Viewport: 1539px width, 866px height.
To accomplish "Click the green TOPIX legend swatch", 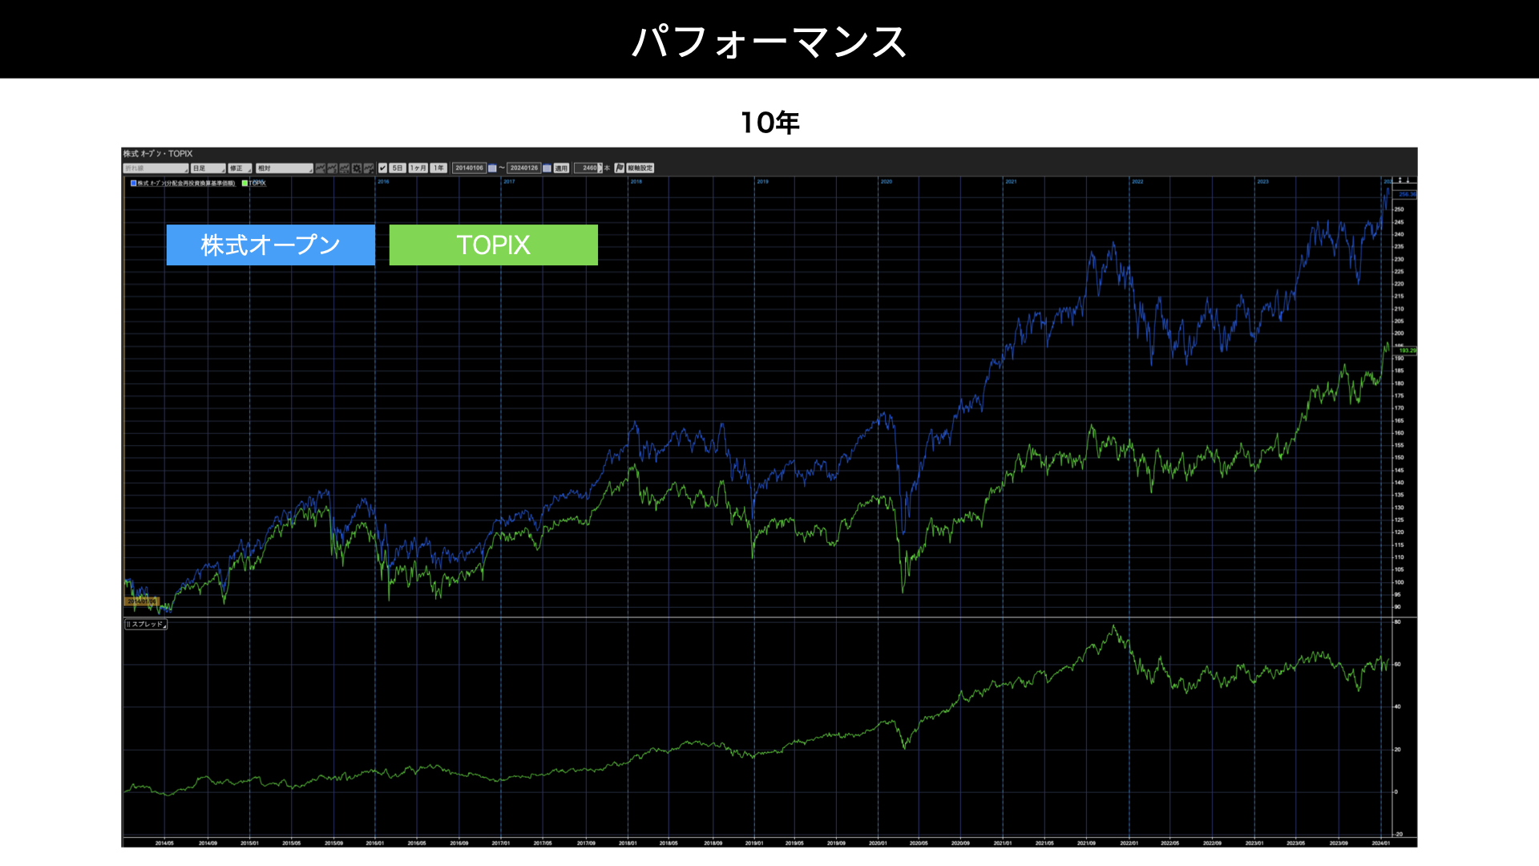I will pos(244,184).
